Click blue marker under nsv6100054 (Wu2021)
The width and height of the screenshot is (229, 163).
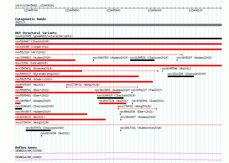pos(41,136)
